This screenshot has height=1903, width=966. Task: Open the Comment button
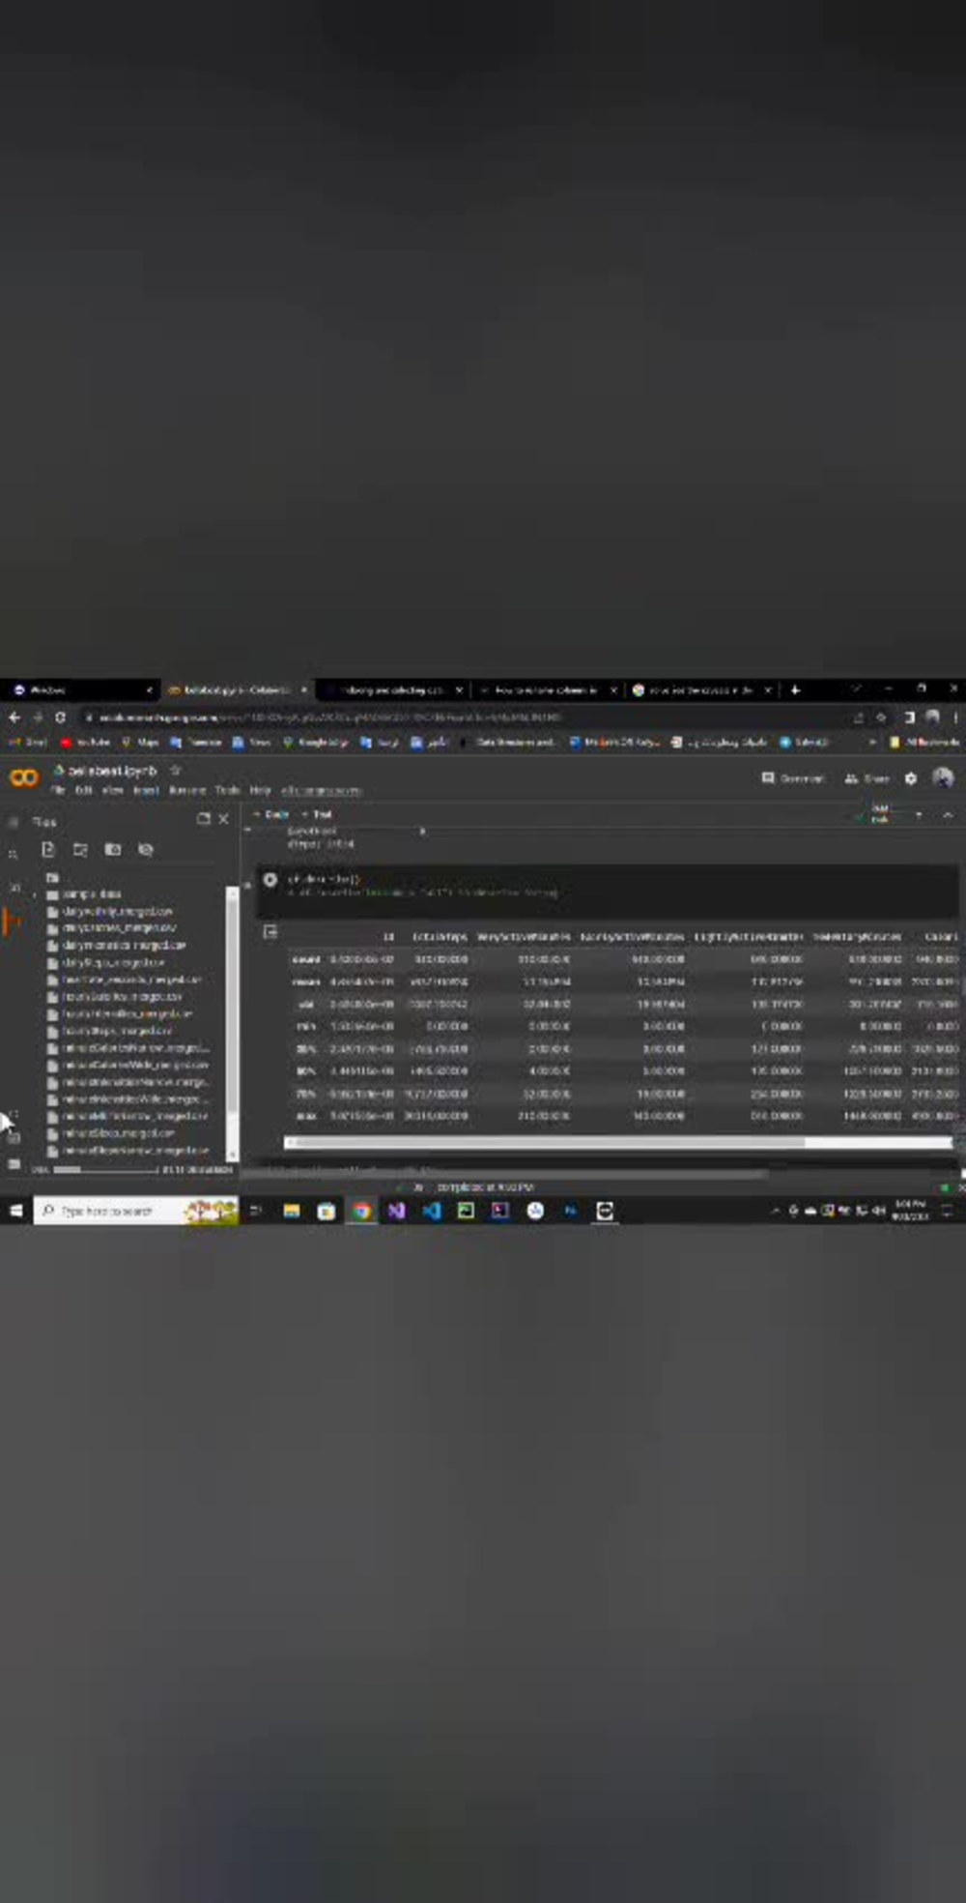click(793, 777)
